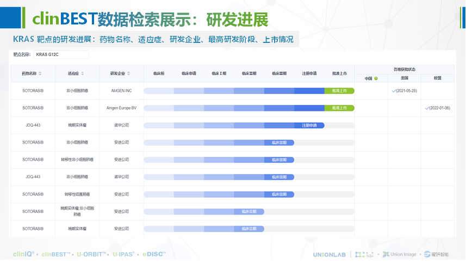Image resolution: width=466 pixels, height=263 pixels.
Task: Click the 临床前 stage header
Action: [159, 73]
